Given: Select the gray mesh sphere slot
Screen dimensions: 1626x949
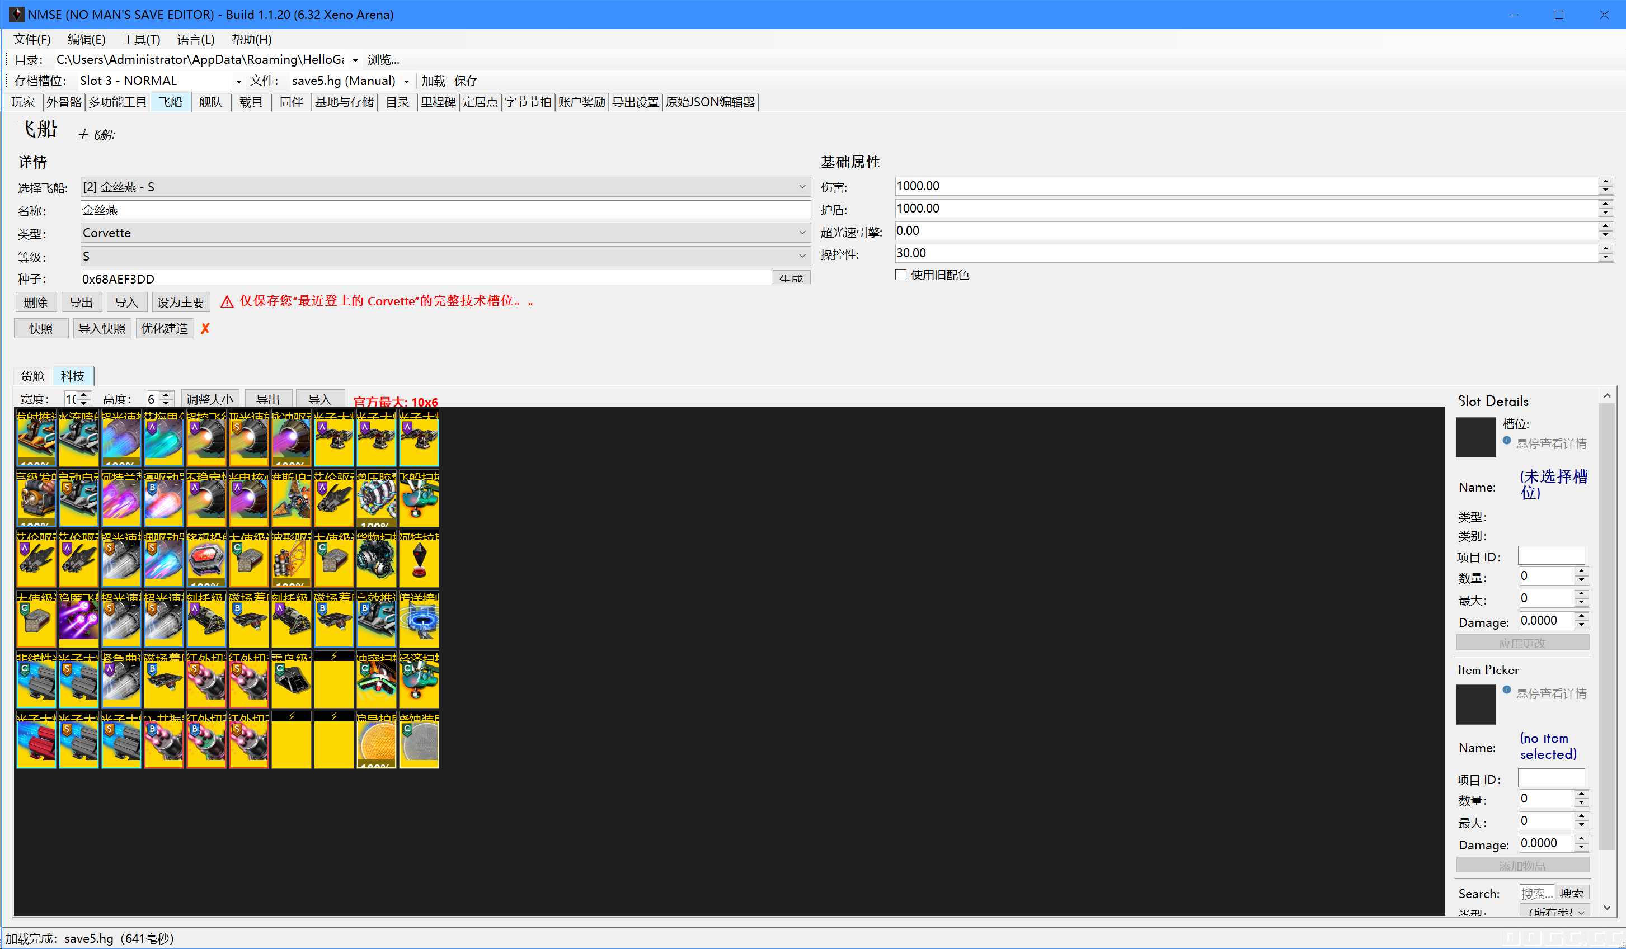Looking at the screenshot, I should coord(419,741).
